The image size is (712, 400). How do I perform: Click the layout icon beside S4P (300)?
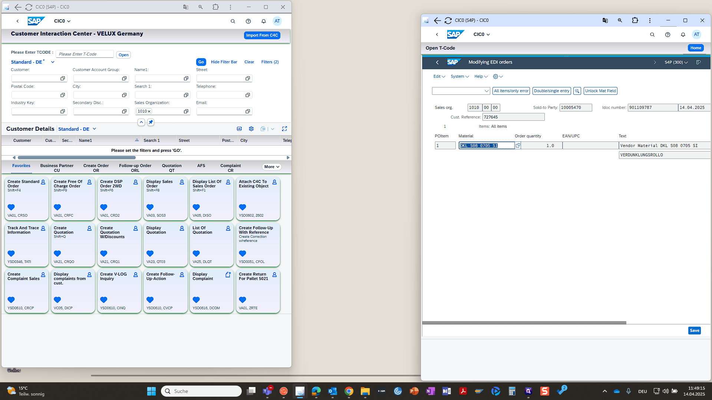[698, 62]
